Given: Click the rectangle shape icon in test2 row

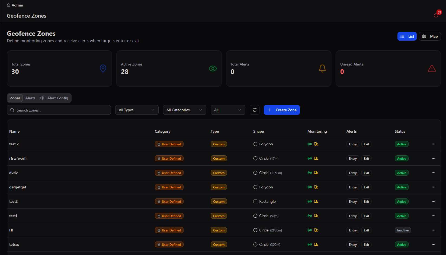Looking at the screenshot, I should click(x=255, y=201).
